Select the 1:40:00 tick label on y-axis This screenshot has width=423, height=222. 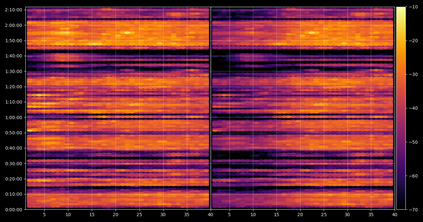tap(13, 56)
